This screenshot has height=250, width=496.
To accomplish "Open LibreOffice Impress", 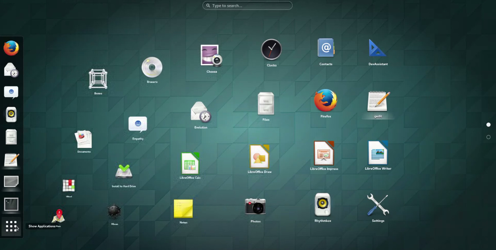I will pos(324,154).
